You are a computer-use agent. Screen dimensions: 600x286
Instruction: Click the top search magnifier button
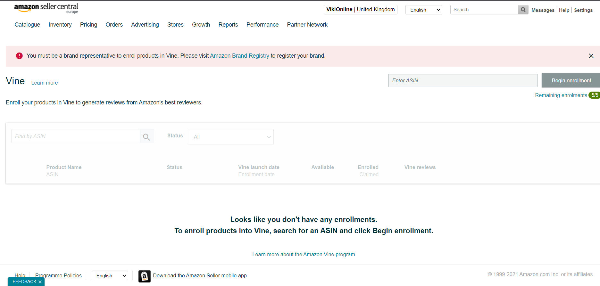tap(523, 10)
